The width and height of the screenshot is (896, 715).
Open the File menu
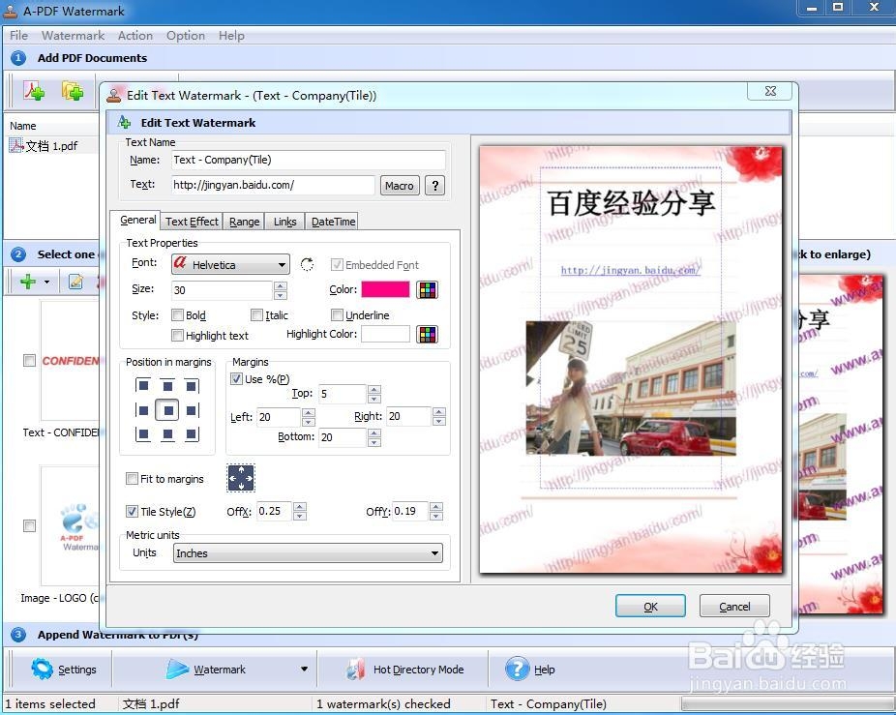[18, 36]
